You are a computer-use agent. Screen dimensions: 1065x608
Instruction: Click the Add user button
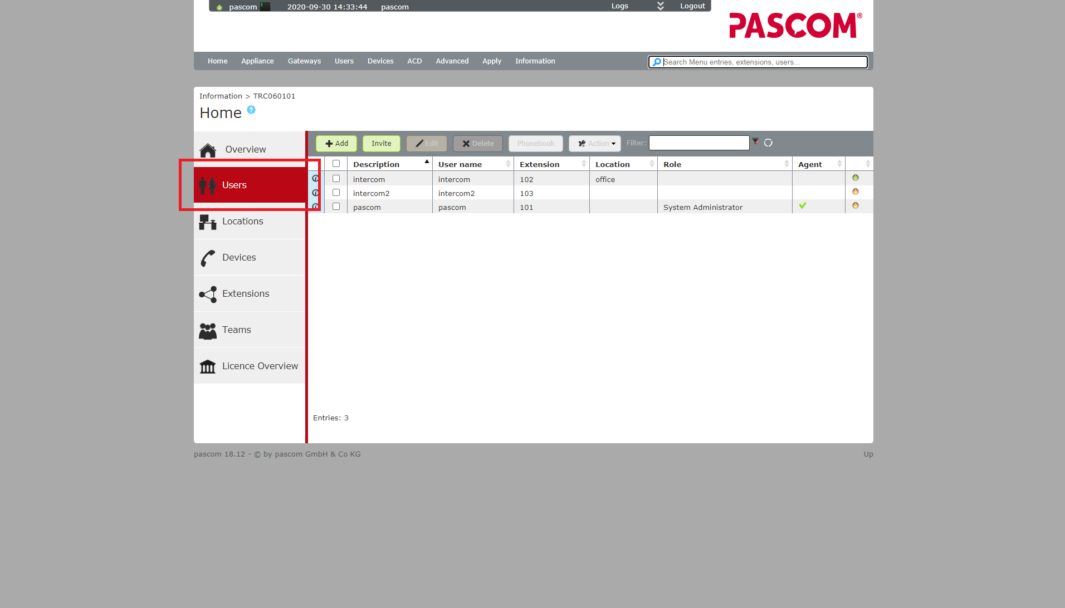[336, 144]
